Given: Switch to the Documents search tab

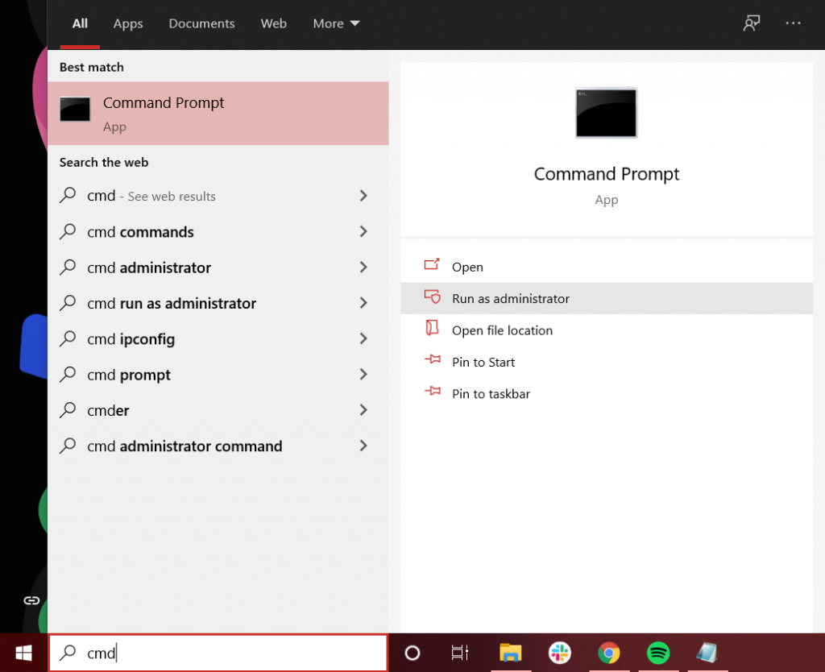Looking at the screenshot, I should (x=201, y=23).
